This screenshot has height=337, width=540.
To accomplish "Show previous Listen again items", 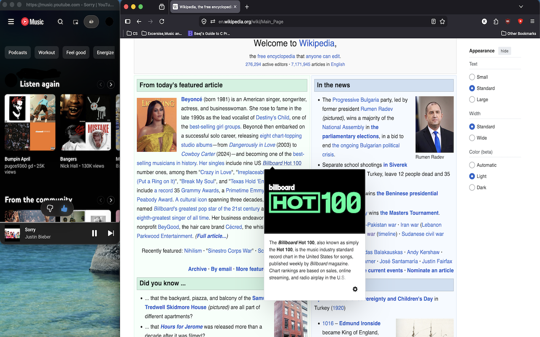I will pyautogui.click(x=101, y=85).
